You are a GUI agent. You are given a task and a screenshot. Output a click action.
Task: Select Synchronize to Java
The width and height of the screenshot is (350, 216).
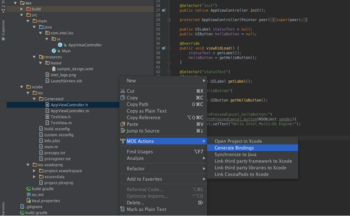[x=252, y=155]
